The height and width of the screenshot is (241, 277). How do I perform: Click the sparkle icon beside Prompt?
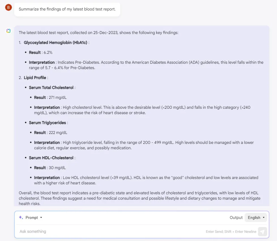pos(21,217)
